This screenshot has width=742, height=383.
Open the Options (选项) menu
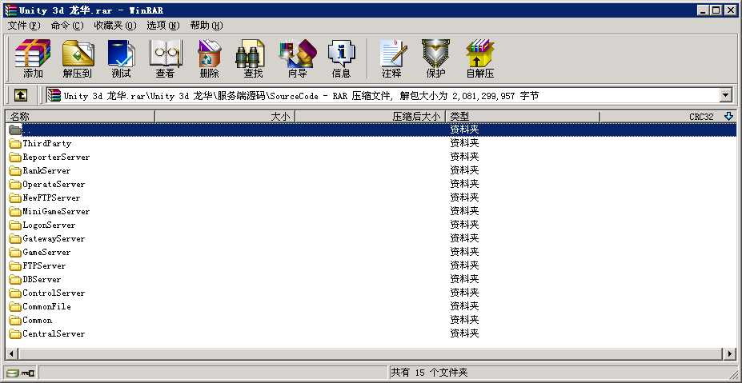coord(163,26)
